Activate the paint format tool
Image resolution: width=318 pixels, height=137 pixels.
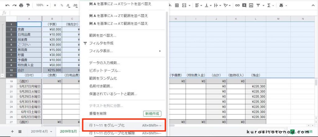click(x=28, y=6)
